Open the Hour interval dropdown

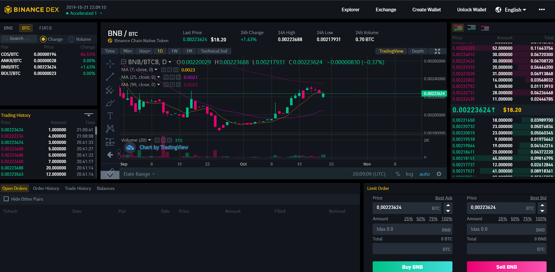[x=145, y=51]
